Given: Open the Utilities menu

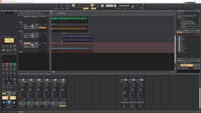Looking at the screenshot, I should pyautogui.click(x=24, y=3).
